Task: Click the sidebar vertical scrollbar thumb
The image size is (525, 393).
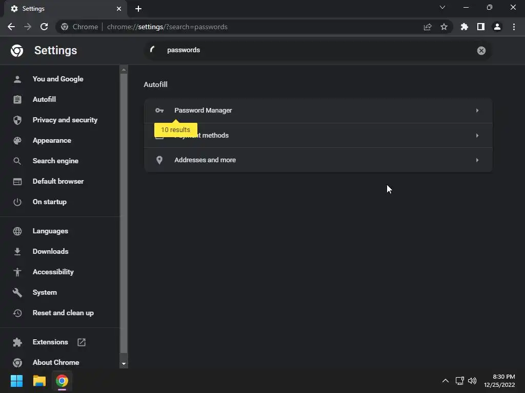Action: (124, 213)
